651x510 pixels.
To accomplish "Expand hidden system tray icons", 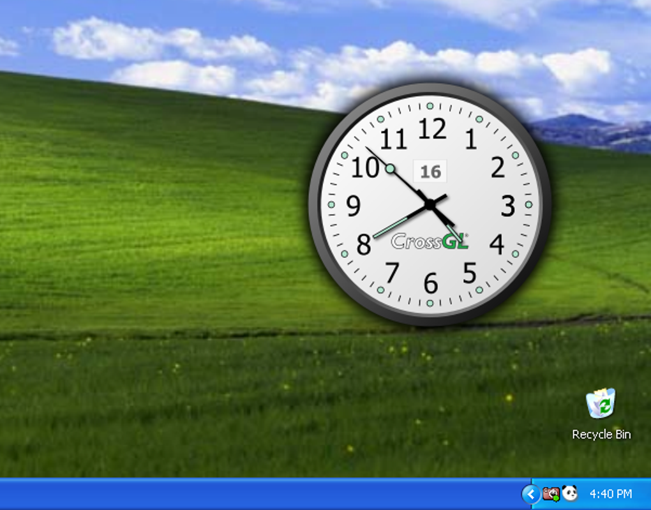I will tap(530, 494).
